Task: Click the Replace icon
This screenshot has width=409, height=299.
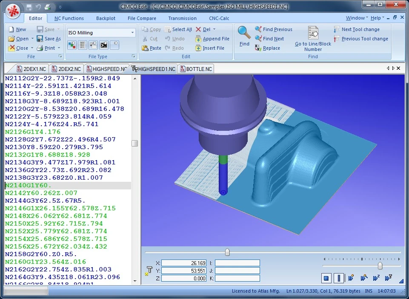Action: (258, 48)
